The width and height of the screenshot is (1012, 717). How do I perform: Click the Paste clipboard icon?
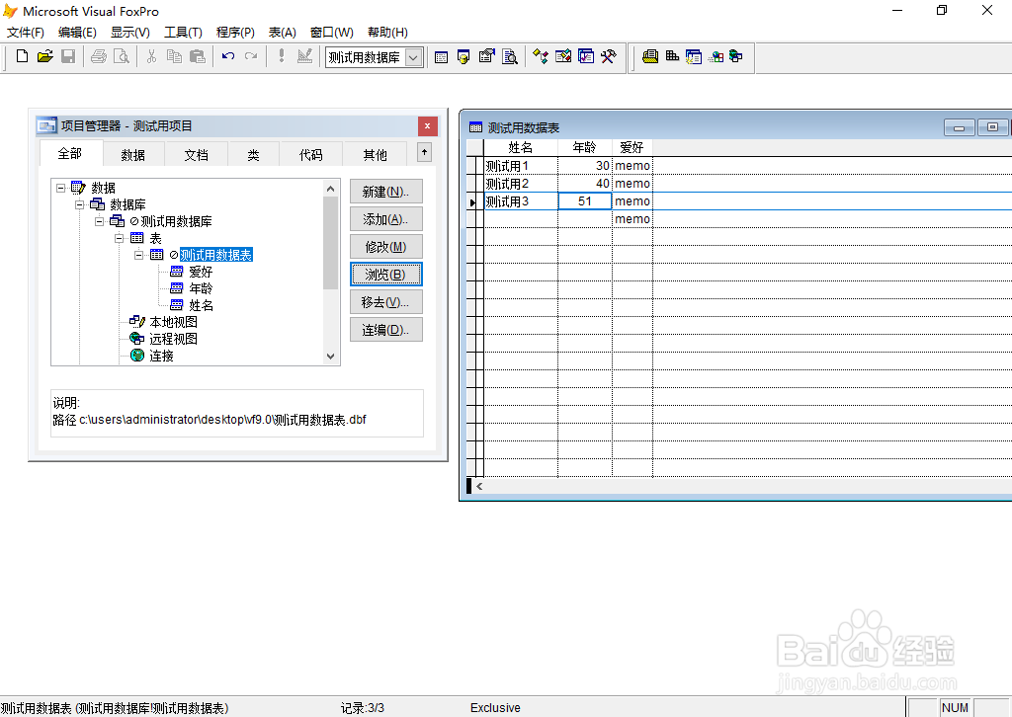point(198,56)
